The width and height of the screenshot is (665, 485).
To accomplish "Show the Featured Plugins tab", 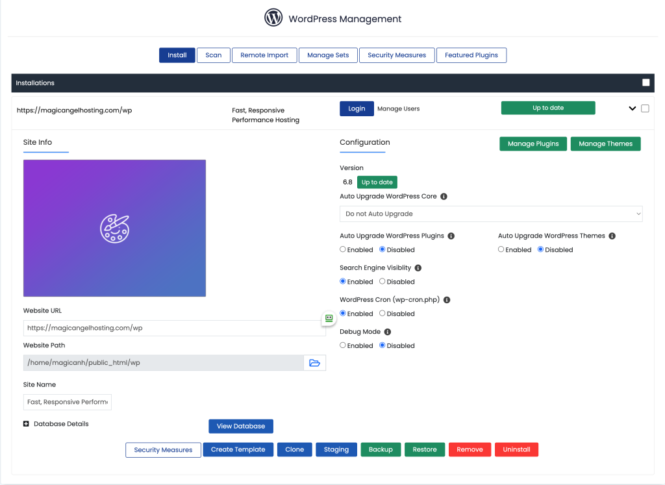I will (x=471, y=55).
